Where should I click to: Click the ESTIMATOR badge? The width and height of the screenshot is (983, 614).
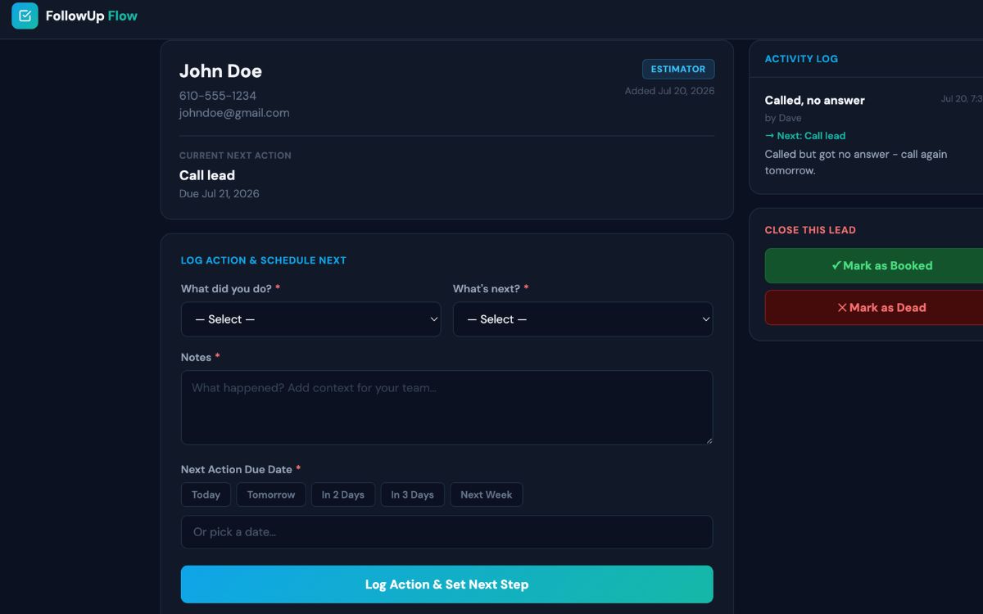pos(678,70)
